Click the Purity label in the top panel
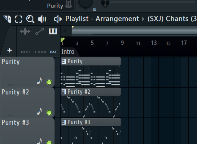 point(55,6)
